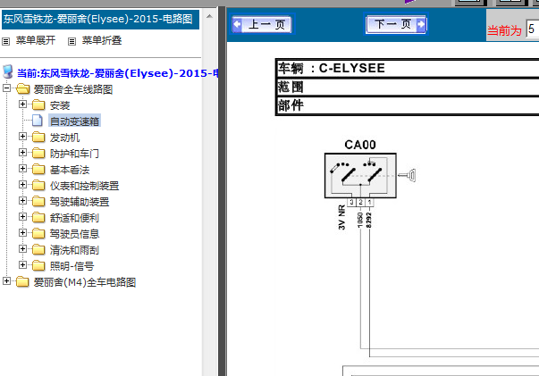Expand the 驾驶员信息 folder

point(22,233)
